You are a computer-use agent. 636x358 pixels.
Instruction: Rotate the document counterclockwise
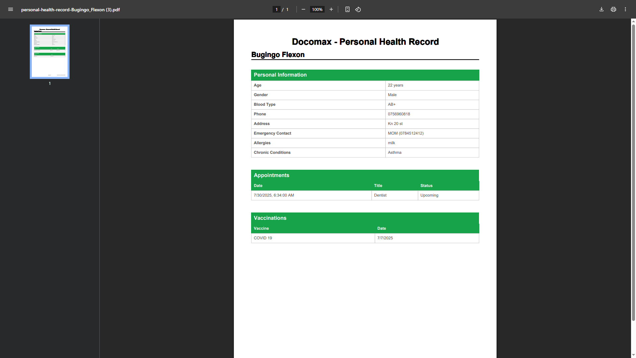point(358,9)
